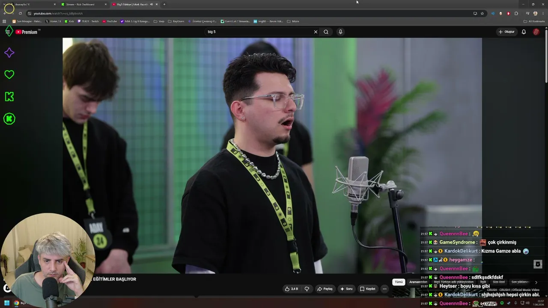Open Event List / Streamlabs bookmark
This screenshot has width=548, height=308.
[x=235, y=21]
